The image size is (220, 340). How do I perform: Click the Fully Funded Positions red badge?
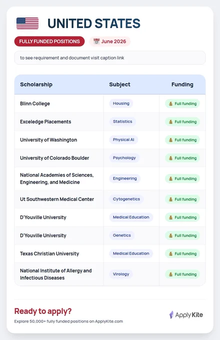(49, 41)
